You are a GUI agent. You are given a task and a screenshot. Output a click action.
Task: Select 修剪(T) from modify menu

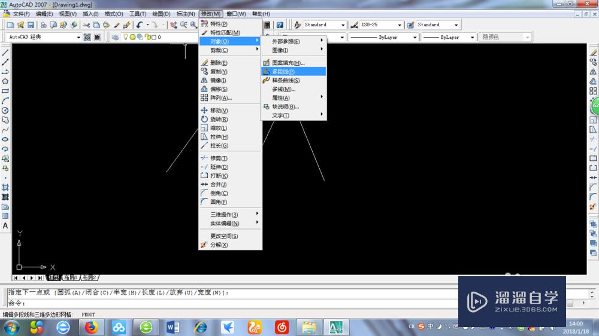(231, 158)
